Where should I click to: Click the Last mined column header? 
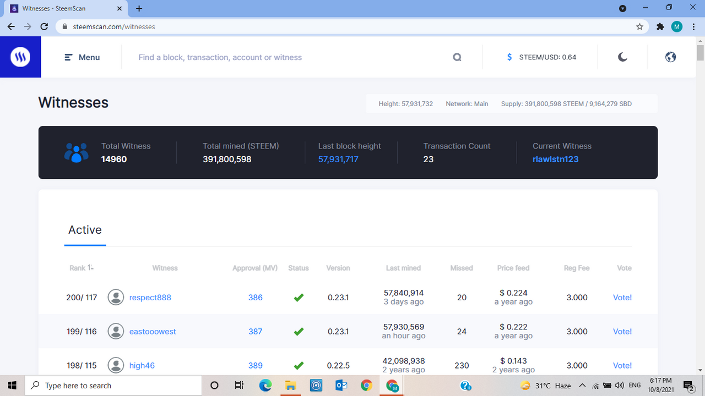click(403, 268)
